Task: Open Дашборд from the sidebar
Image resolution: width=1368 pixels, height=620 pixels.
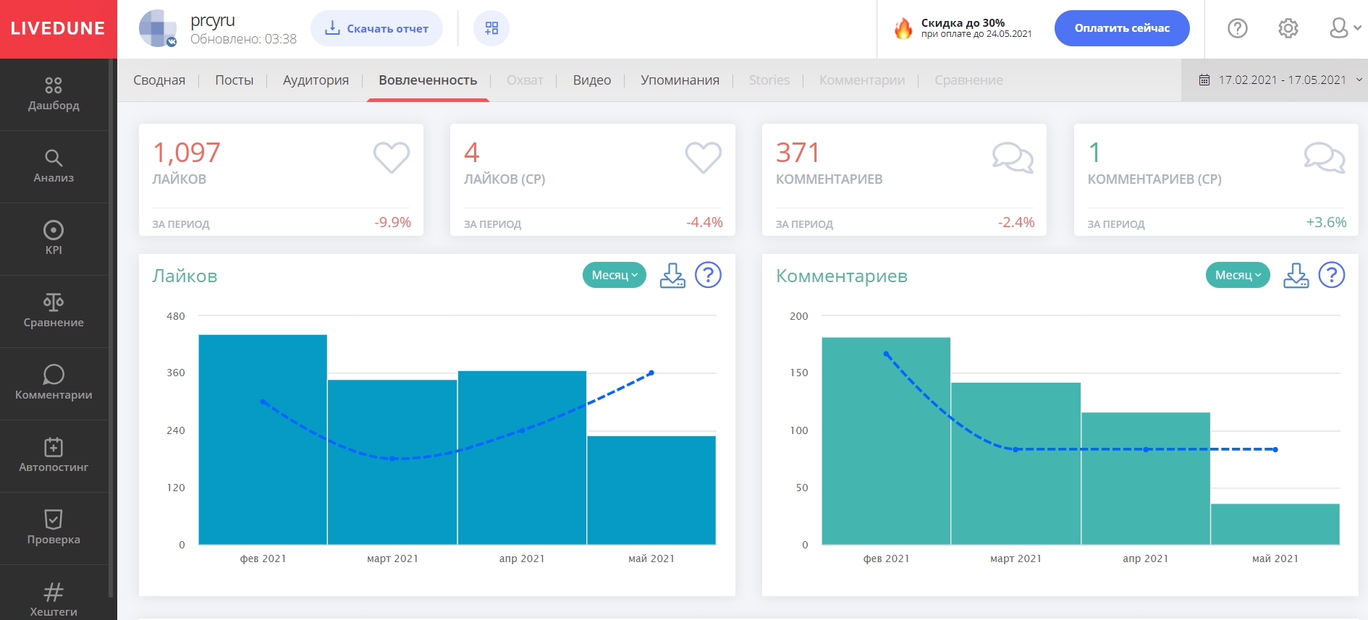Action: [x=54, y=94]
